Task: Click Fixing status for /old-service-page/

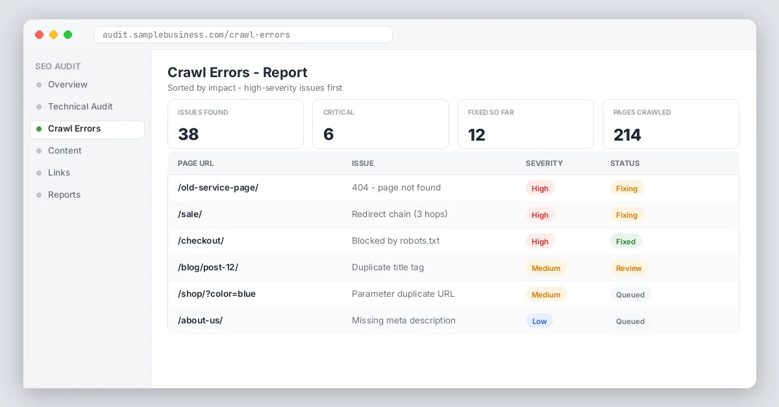Action: click(x=627, y=188)
